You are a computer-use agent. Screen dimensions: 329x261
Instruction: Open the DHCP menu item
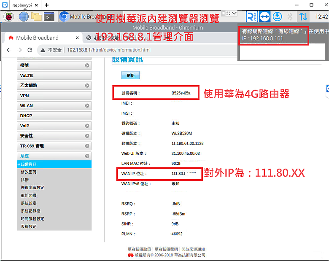pos(54,116)
